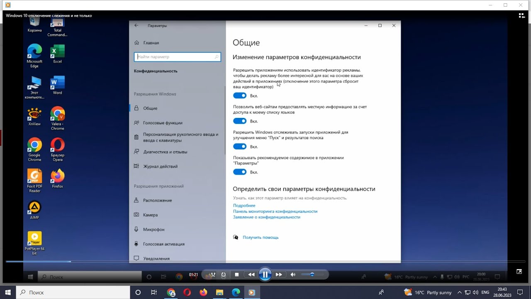Open Task View button on taskbar

click(154, 292)
